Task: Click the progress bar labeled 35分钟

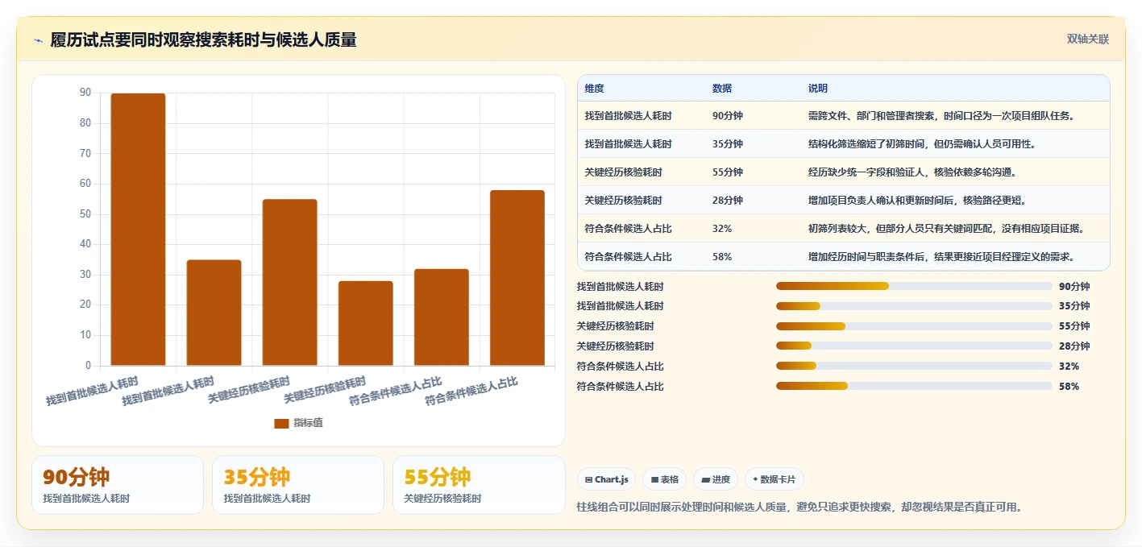Action: click(914, 306)
